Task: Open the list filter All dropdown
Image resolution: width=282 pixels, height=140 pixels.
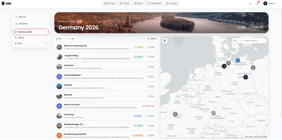Action: click(60, 39)
